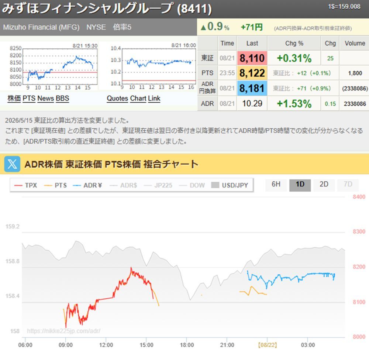Click the Time column header
The image size is (369, 350).
[x=227, y=43]
